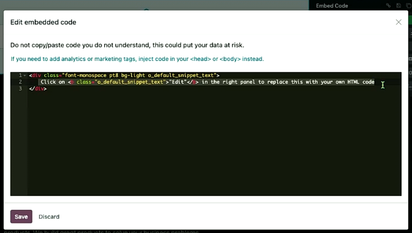Click the duplicate icon in Embed Code panel
412x233 pixels.
point(408,6)
